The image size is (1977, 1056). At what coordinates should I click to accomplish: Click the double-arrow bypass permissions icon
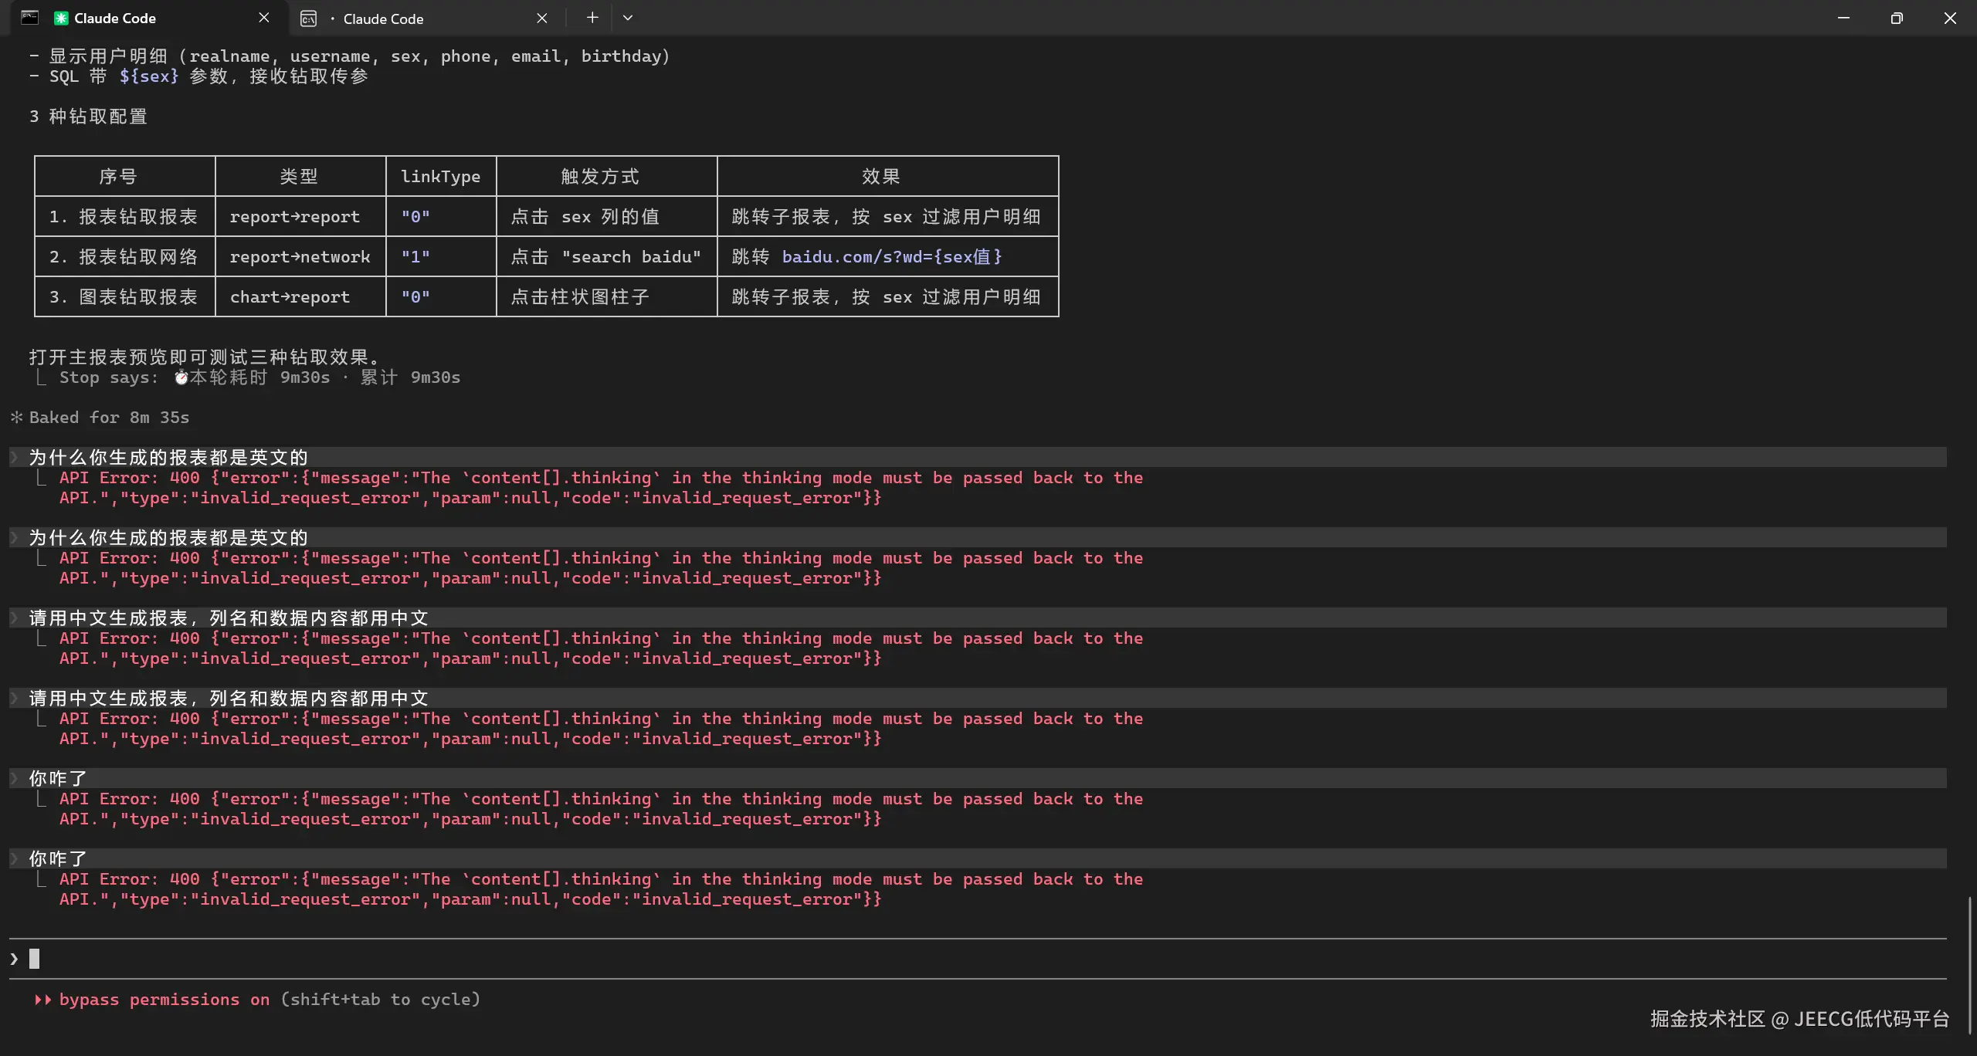[x=42, y=1000]
